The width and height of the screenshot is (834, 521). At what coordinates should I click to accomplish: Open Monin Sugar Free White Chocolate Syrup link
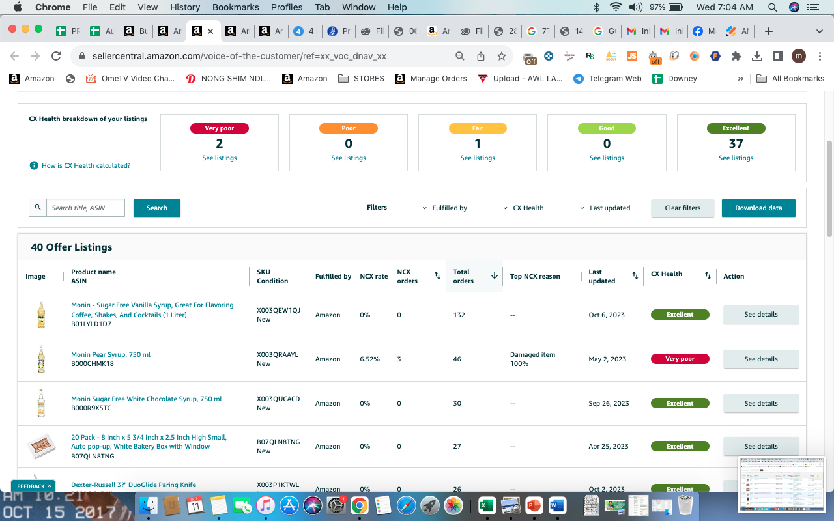point(147,399)
